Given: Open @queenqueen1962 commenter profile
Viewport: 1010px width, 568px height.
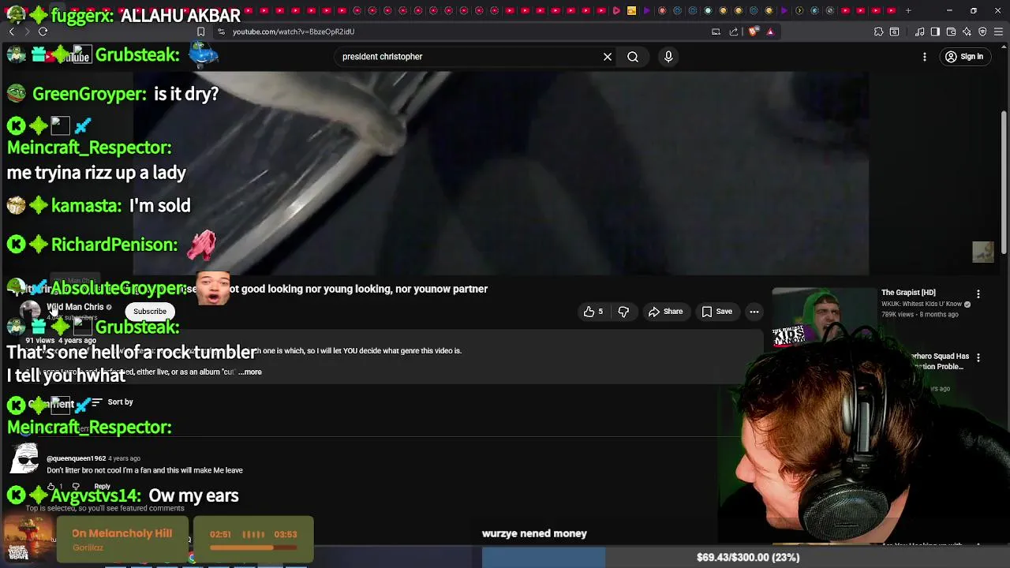Looking at the screenshot, I should pos(77,458).
